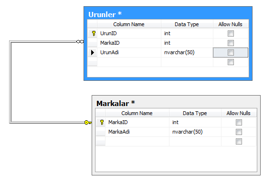
Task: Click the nvarchar(50) type of UrunAdi
Action: click(x=187, y=52)
